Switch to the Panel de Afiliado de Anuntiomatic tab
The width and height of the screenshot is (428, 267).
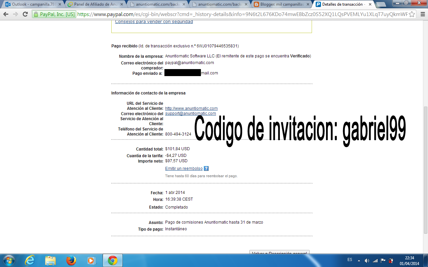(95, 4)
